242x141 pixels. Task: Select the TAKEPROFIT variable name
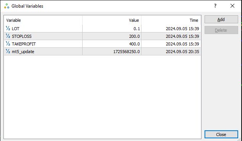coord(24,44)
